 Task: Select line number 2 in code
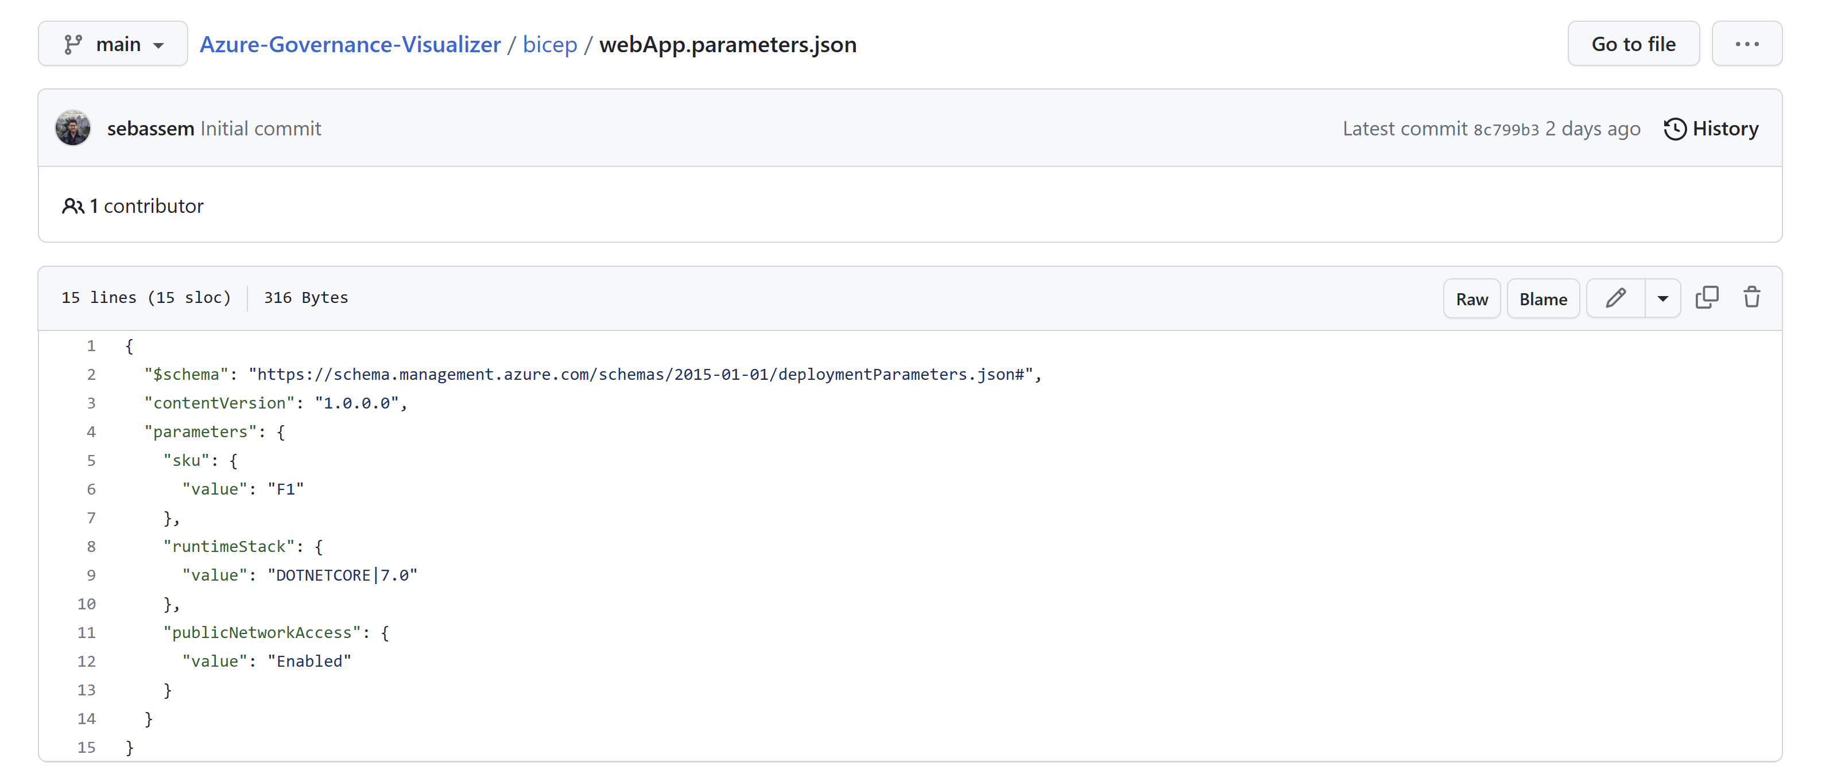pyautogui.click(x=91, y=374)
